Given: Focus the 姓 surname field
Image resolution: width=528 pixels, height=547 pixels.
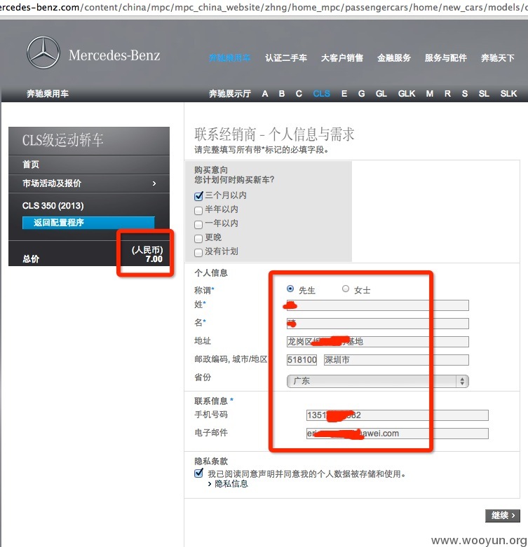Looking at the screenshot, I should click(377, 305).
